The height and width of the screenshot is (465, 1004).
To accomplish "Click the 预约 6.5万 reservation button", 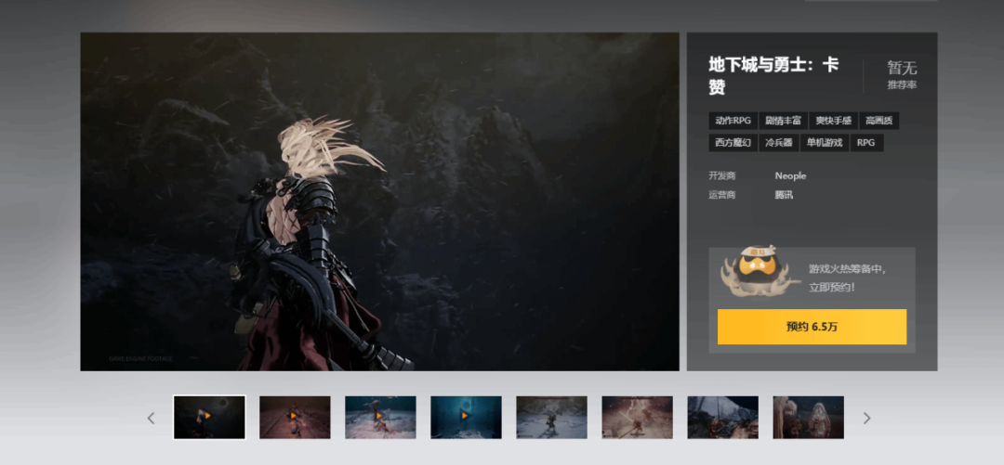I will [x=812, y=327].
